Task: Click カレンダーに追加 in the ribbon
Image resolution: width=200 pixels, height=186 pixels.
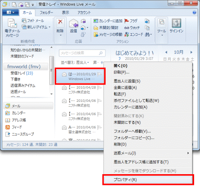Action: (108, 21)
